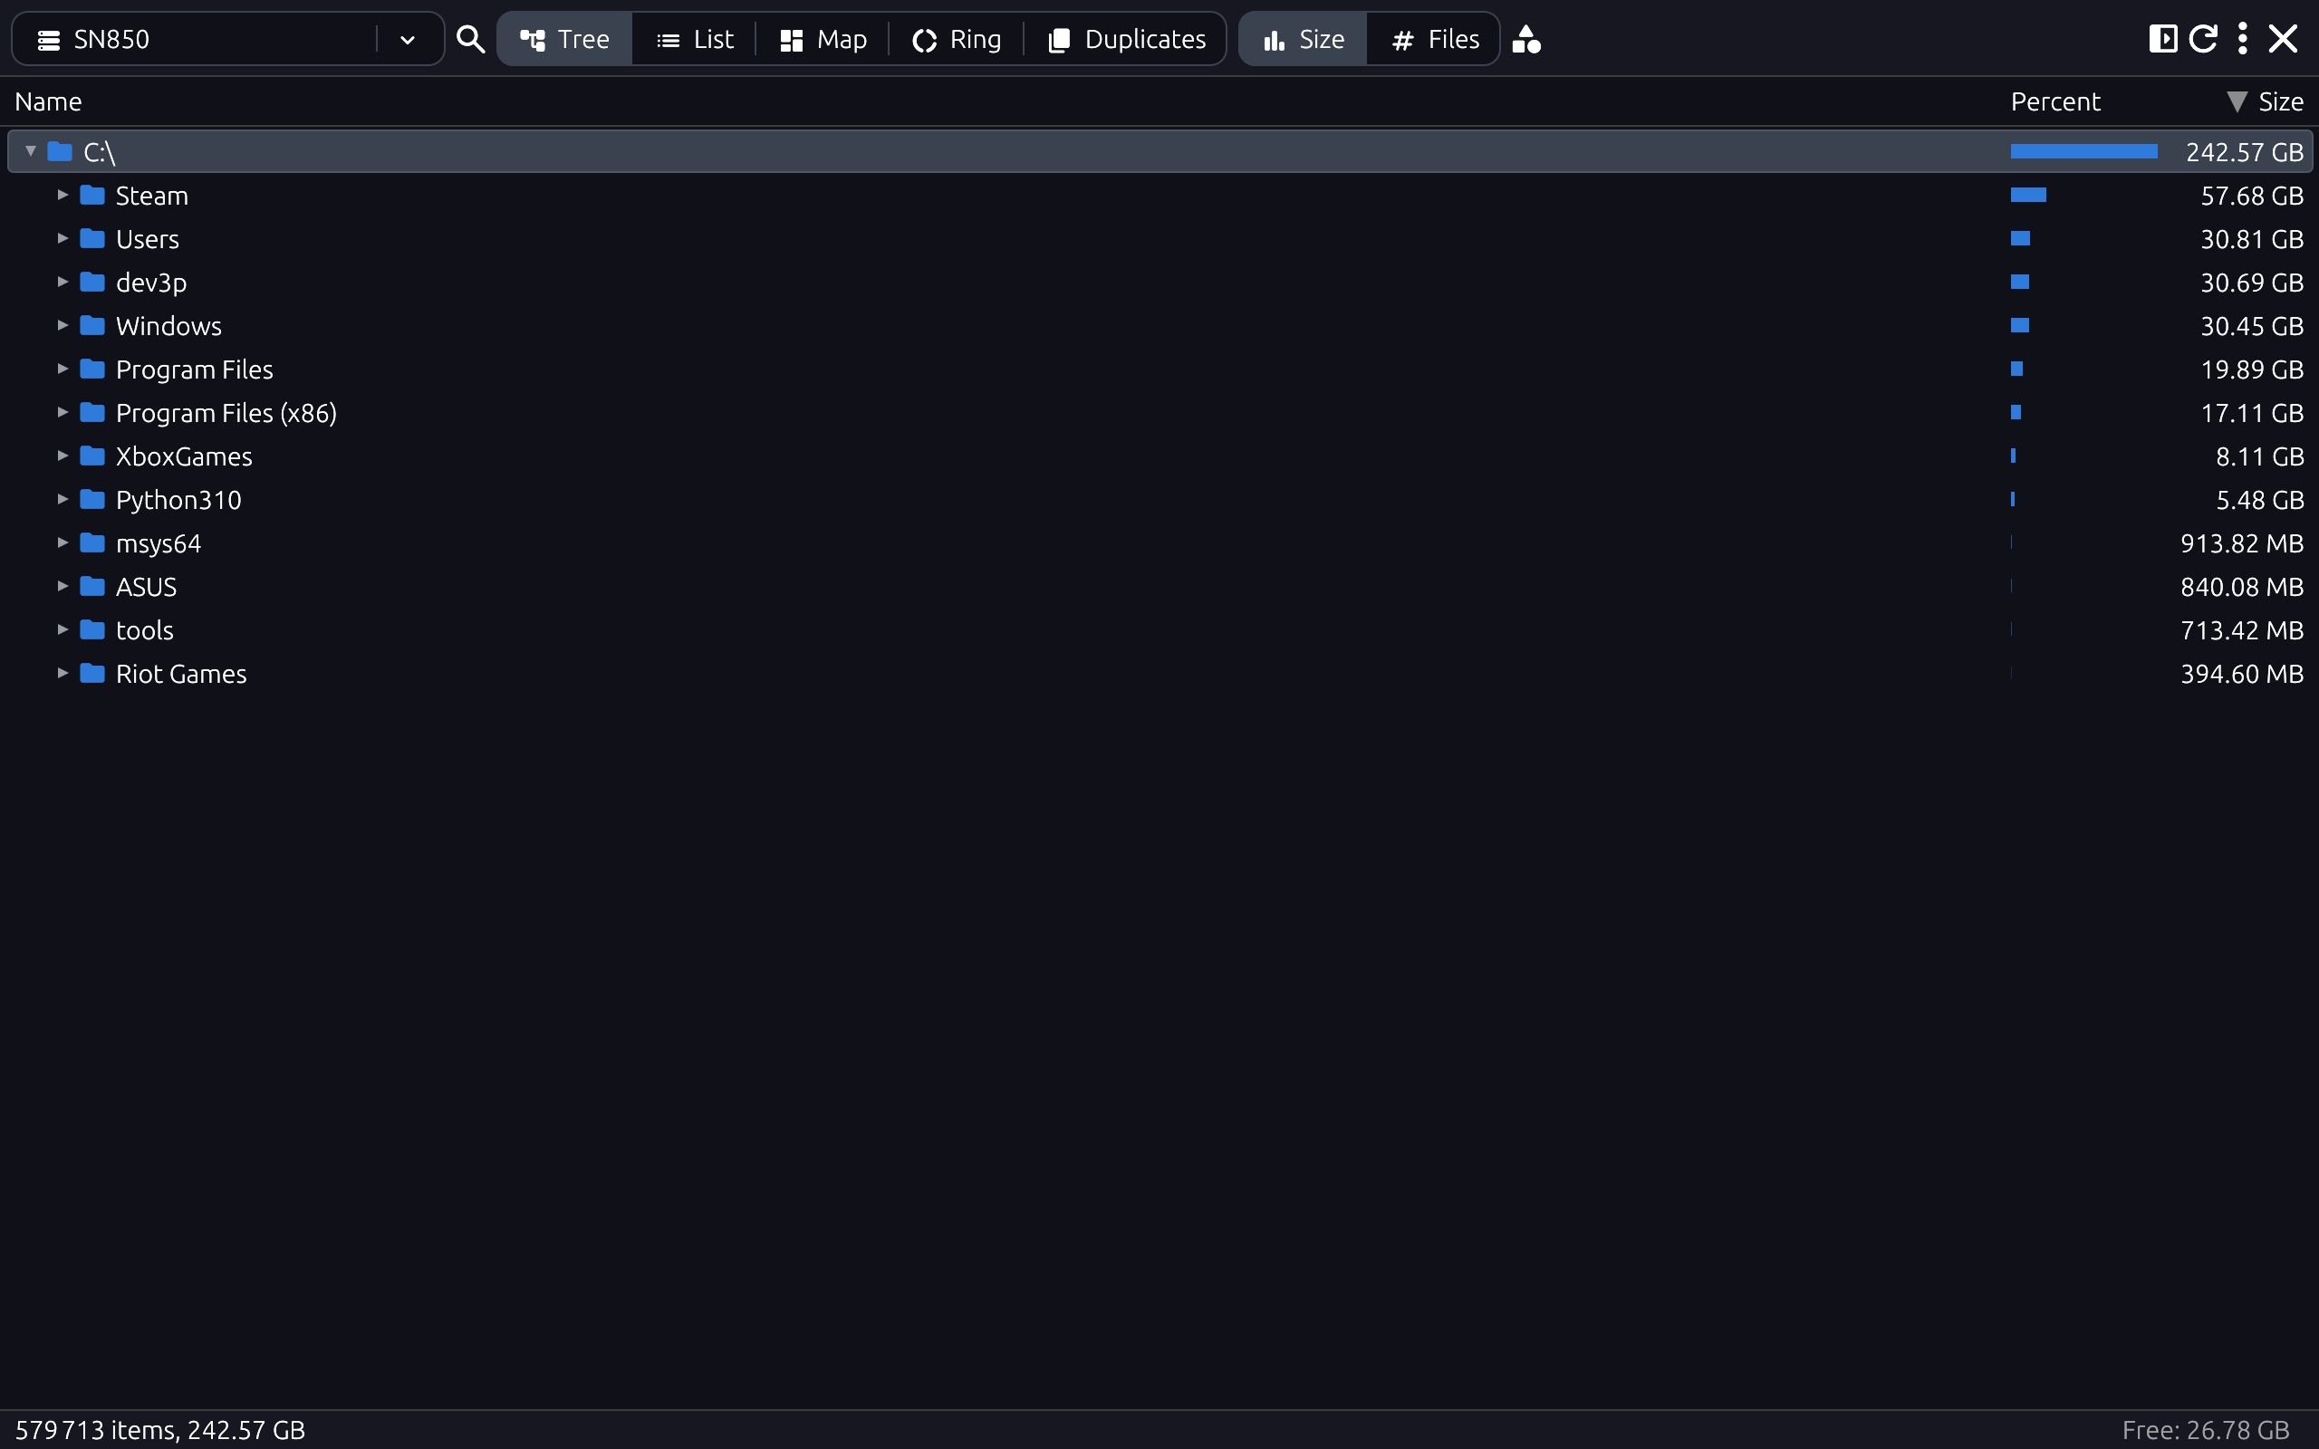This screenshot has width=2319, height=1449.
Task: Expand the Program Files (x86) folder
Action: click(63, 413)
